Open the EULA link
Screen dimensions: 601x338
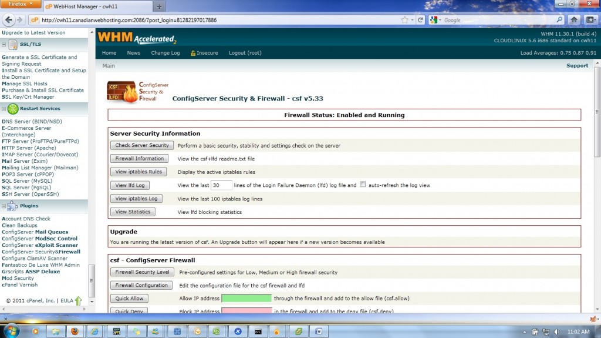pos(67,301)
